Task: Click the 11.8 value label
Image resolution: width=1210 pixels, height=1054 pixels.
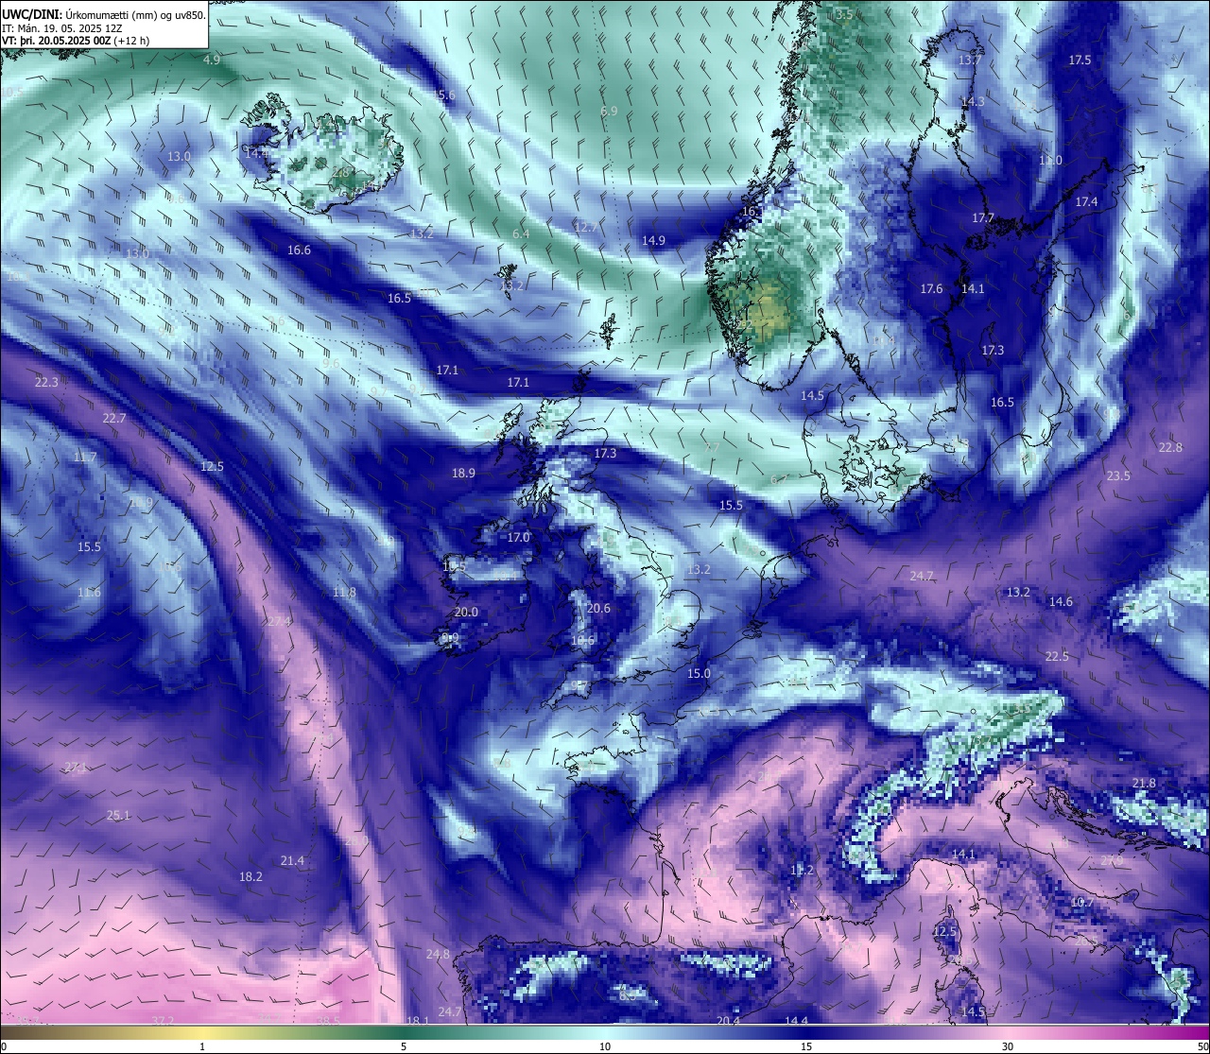Action: tap(344, 592)
